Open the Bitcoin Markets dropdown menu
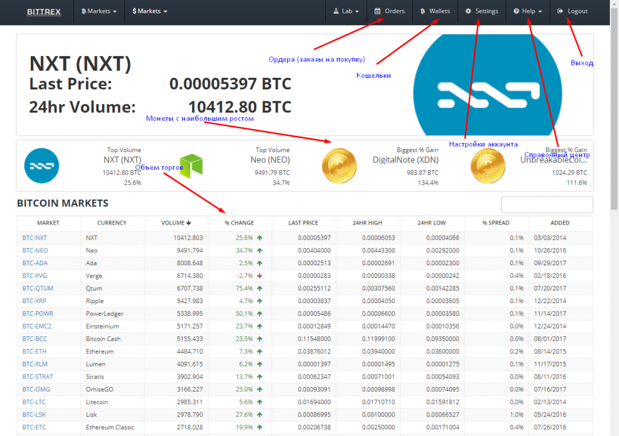Screen dimensions: 619x436 pyautogui.click(x=99, y=11)
